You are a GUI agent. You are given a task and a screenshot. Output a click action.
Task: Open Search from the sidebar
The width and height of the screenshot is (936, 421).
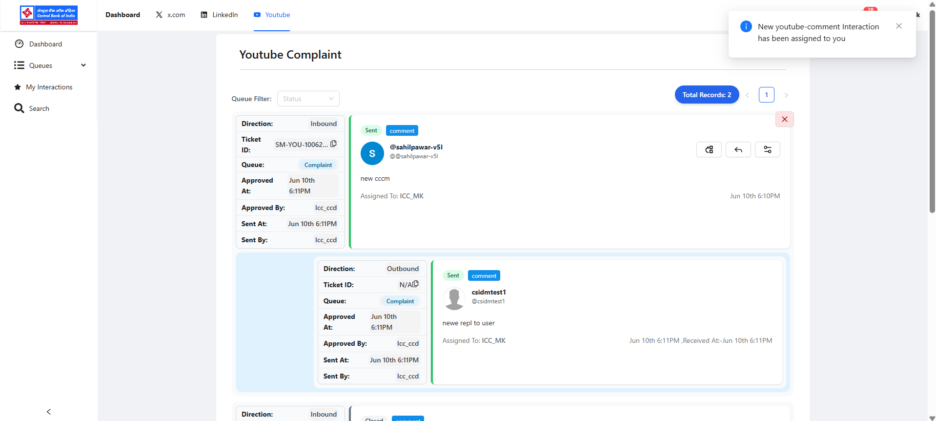point(39,108)
